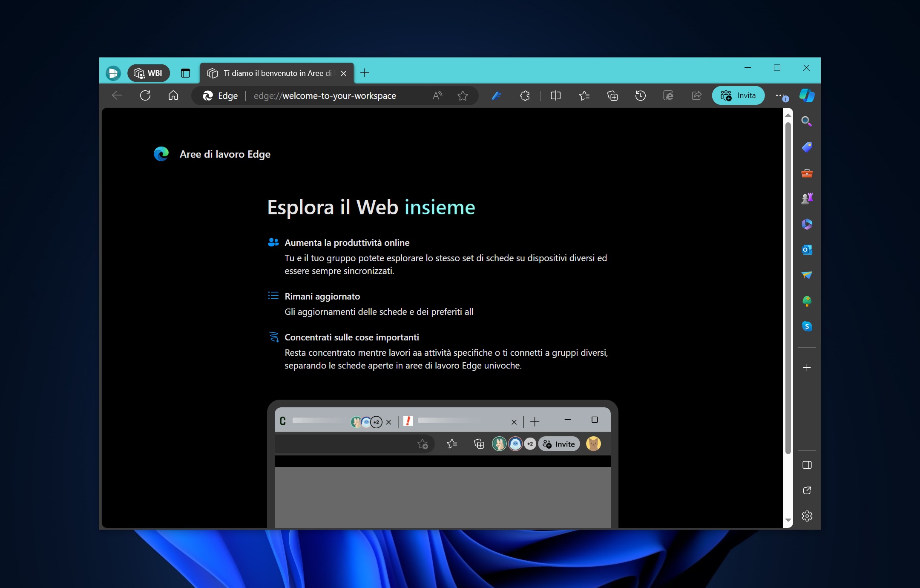920x588 pixels.
Task: Open link in new window sidebar icon
Action: pyautogui.click(x=807, y=490)
